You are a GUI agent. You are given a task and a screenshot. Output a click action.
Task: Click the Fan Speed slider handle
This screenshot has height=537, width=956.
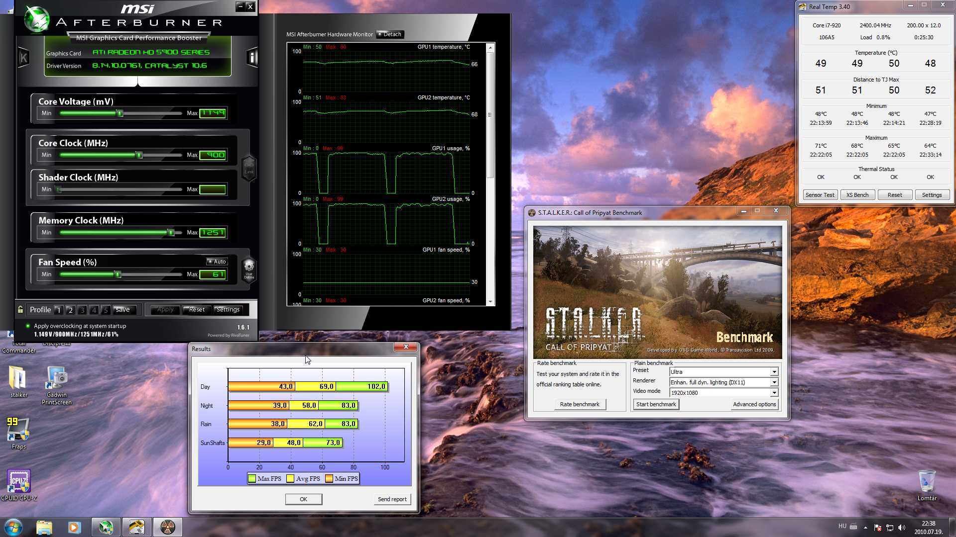coord(118,274)
